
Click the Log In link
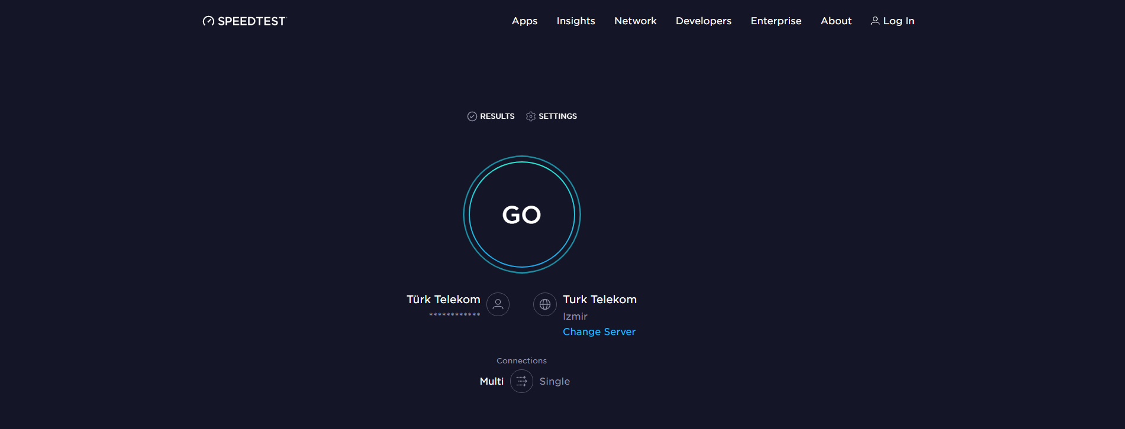click(x=892, y=21)
